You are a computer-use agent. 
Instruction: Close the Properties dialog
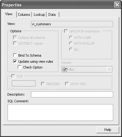point(117,5)
